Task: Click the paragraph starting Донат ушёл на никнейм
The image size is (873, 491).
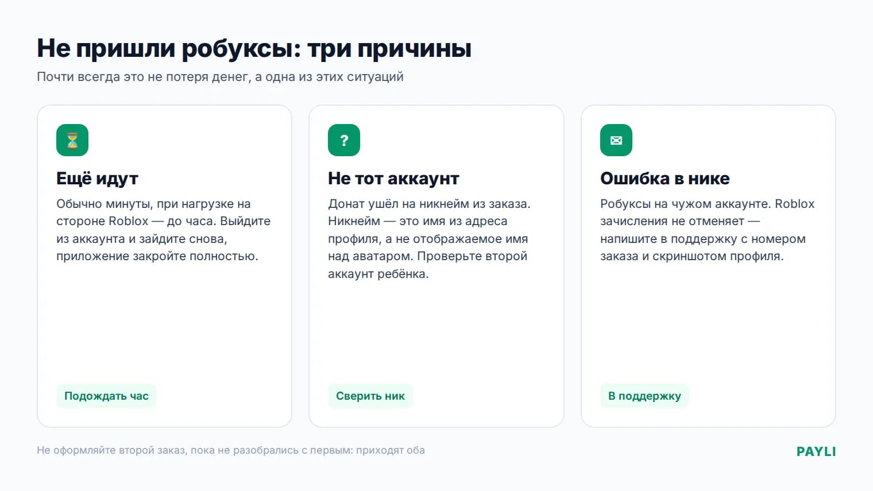Action: (430, 239)
